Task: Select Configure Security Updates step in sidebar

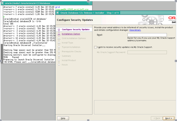Action: click(x=76, y=29)
